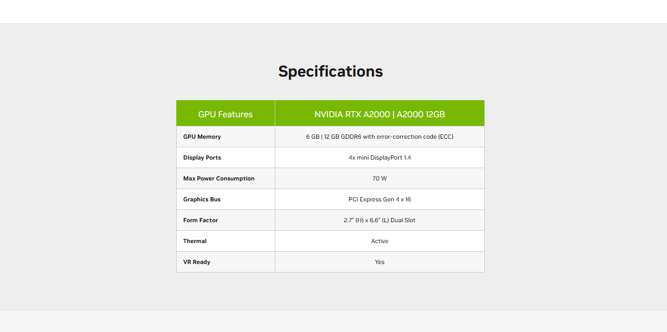The width and height of the screenshot is (667, 332).
Task: Click the 2.7" (H) x 6.6" (L) Dual Slot value
Action: (380, 220)
